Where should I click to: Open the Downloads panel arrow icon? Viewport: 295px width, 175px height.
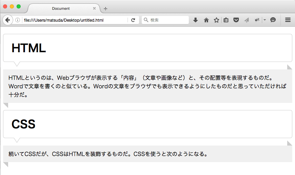point(195,20)
